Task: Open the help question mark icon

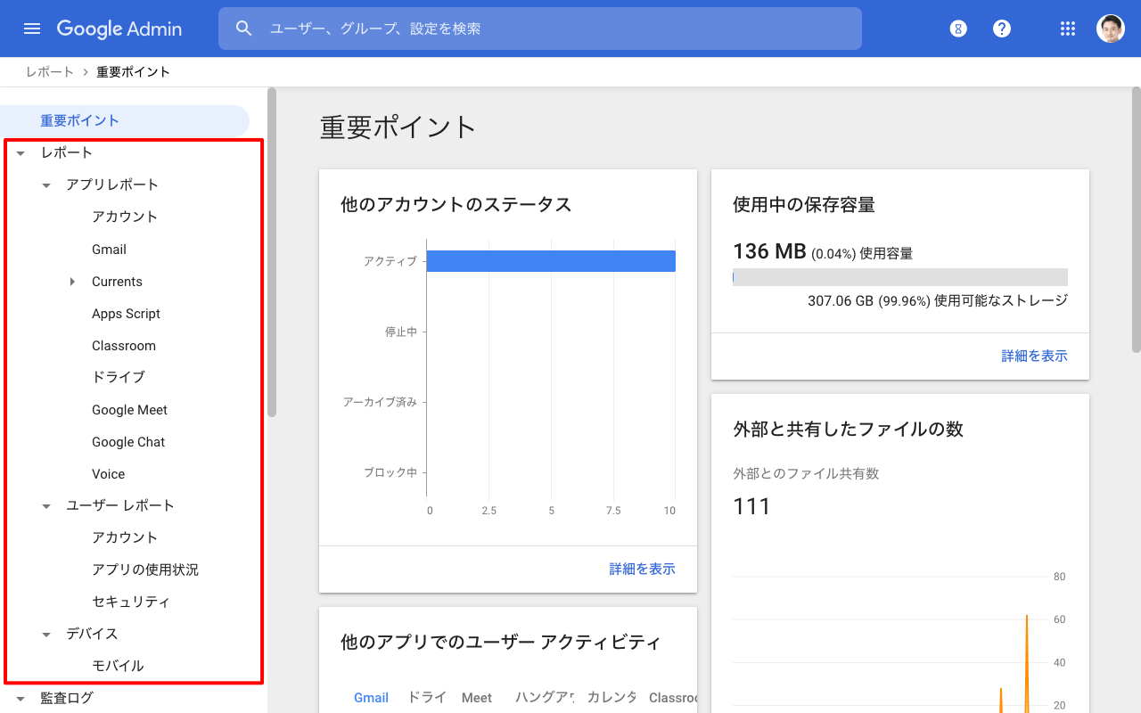Action: pos(1002,29)
